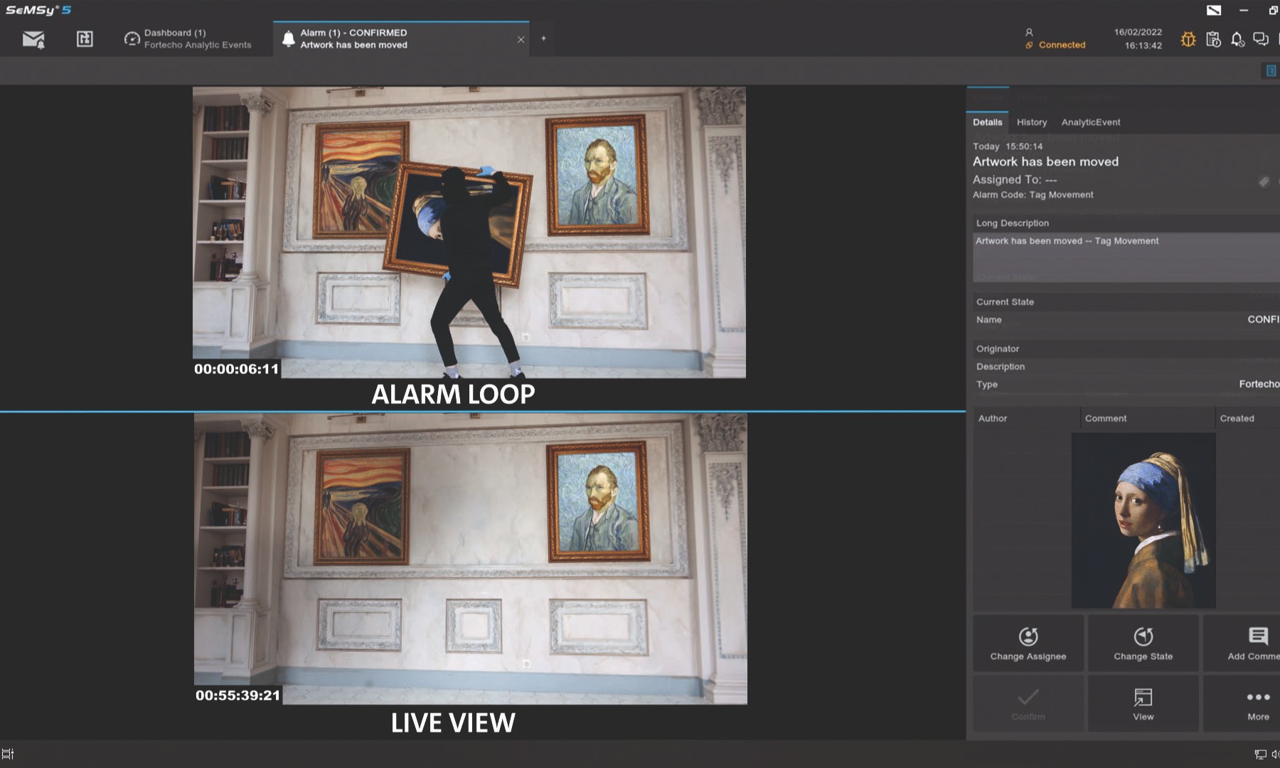Image resolution: width=1280 pixels, height=768 pixels.
Task: Click the greyed Confirm button
Action: pos(1028,704)
